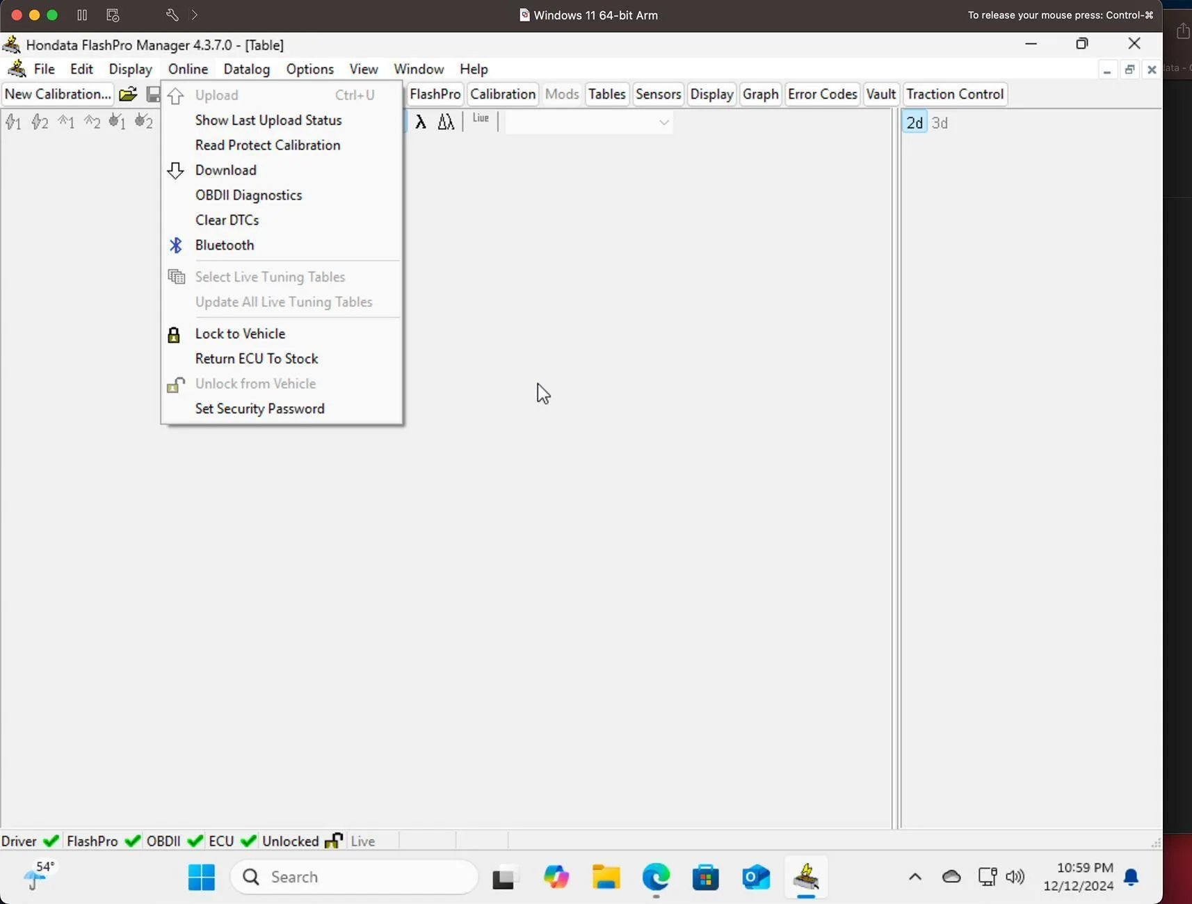Click the padlock Lock to Vehicle icon
This screenshot has height=904, width=1192.
tap(174, 334)
